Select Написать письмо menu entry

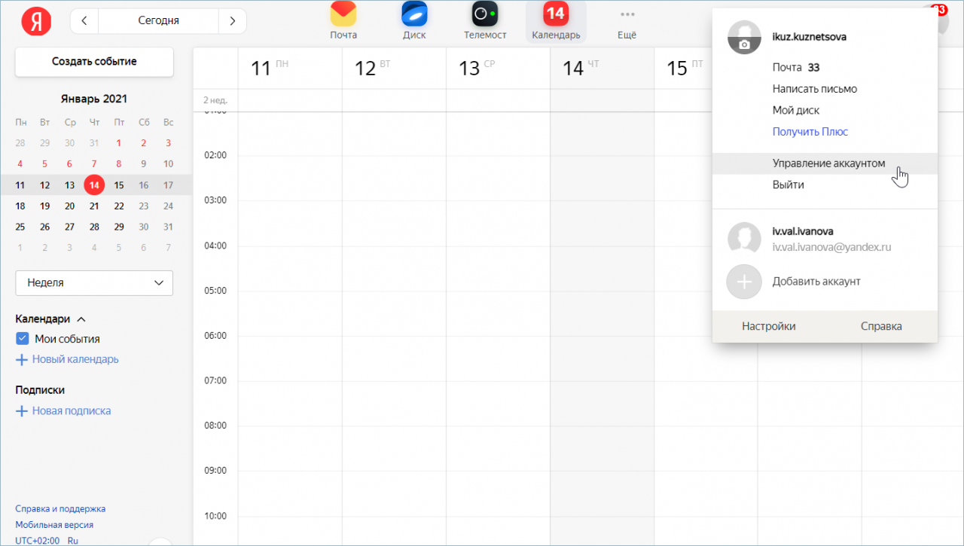815,89
